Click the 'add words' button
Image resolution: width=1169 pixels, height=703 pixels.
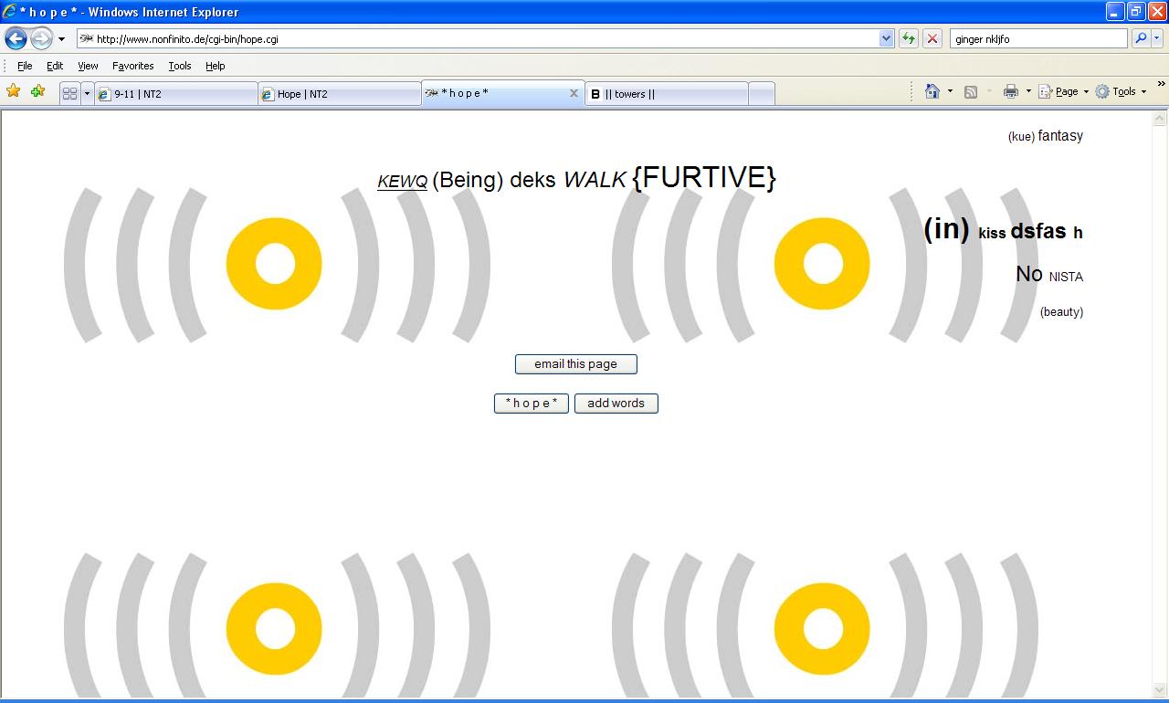point(616,404)
